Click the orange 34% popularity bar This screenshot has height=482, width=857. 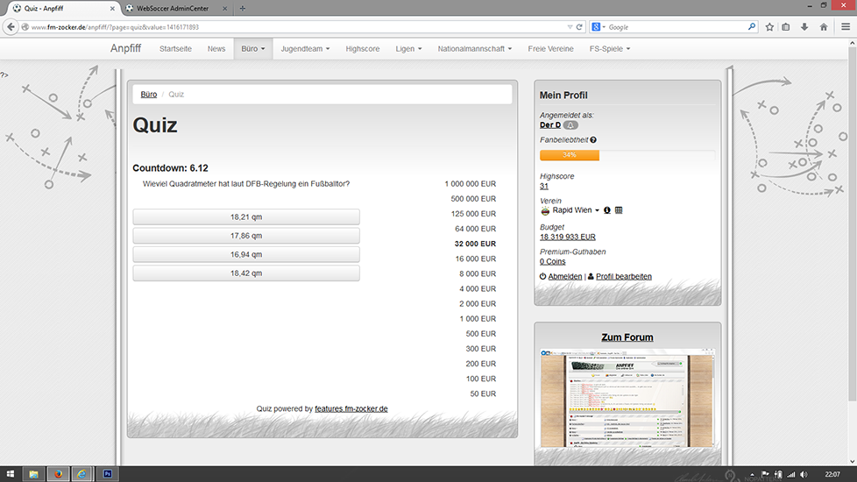pos(570,155)
